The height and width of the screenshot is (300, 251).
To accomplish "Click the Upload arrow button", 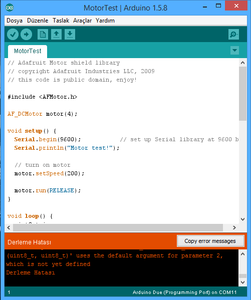I will [x=26, y=35].
